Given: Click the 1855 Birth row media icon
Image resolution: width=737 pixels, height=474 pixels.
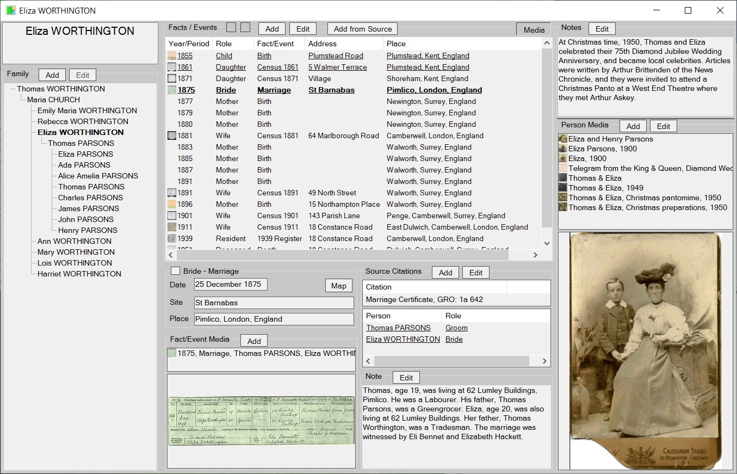Looking at the screenshot, I should click(x=172, y=56).
